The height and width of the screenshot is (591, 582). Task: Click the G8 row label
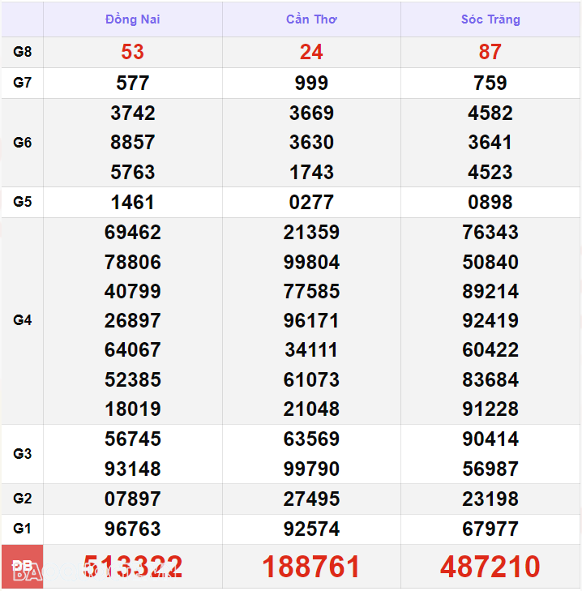point(22,52)
